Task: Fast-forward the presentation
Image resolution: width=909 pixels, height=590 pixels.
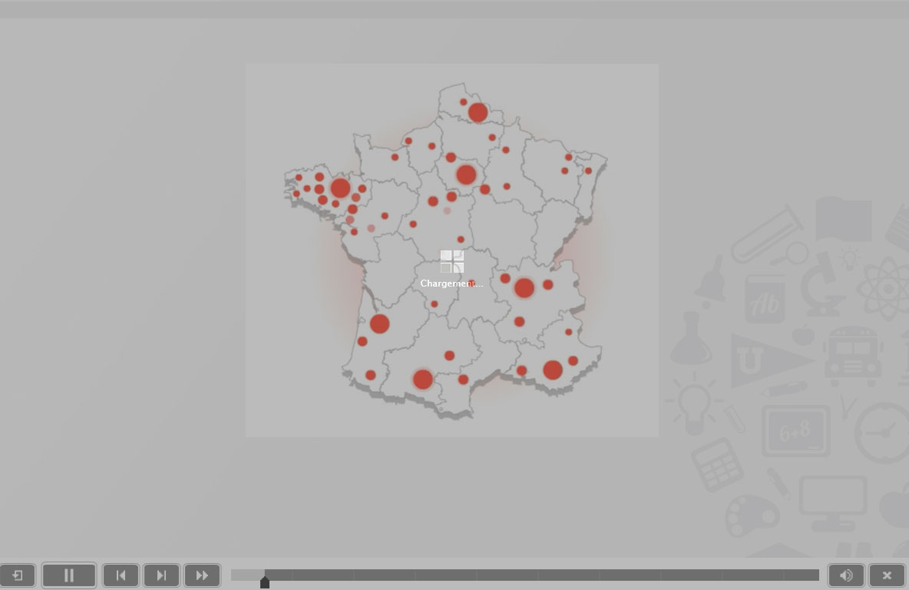Action: (203, 575)
